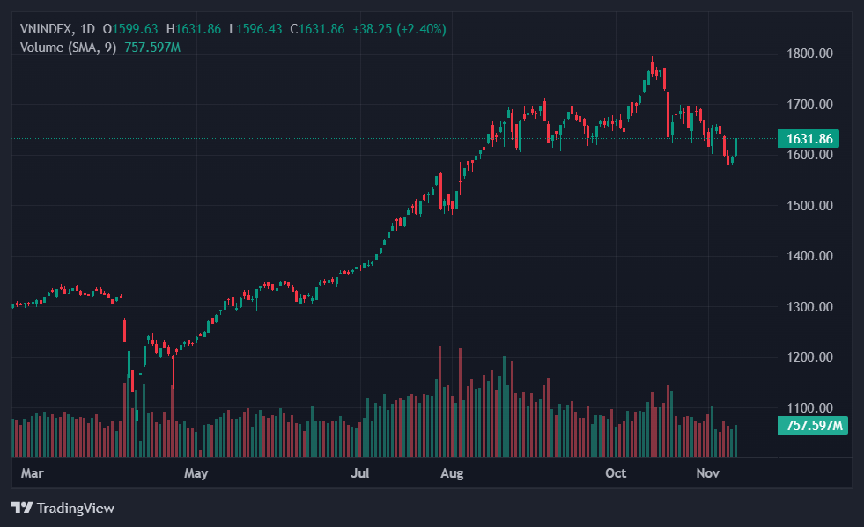Click the VNINDEX symbol name in legend
The image size is (864, 527).
[47, 29]
